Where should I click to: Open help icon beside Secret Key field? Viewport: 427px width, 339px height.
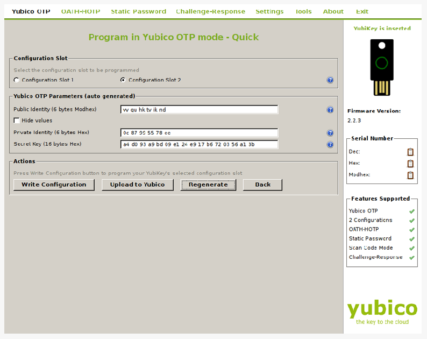pos(330,144)
